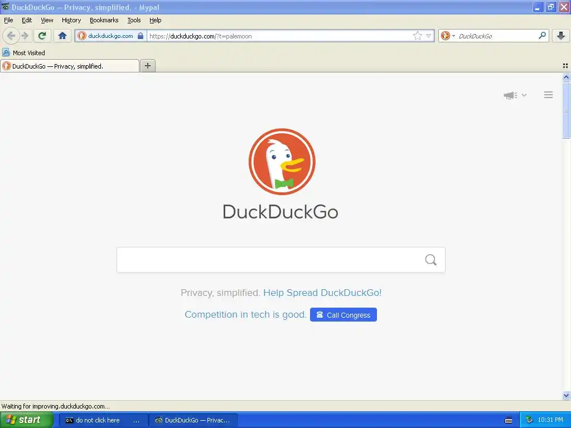Click the Mypal raccoon icon in title bar
571x428 pixels.
(x=6, y=7)
